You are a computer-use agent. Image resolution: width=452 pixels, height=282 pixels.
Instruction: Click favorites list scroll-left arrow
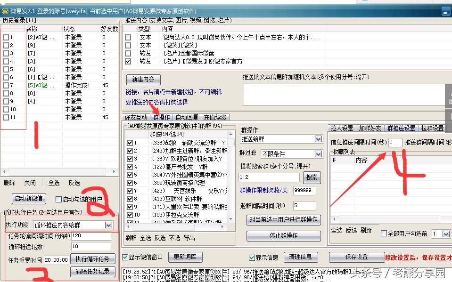334,219
